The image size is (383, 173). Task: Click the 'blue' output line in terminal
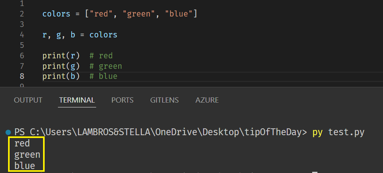coord(25,165)
